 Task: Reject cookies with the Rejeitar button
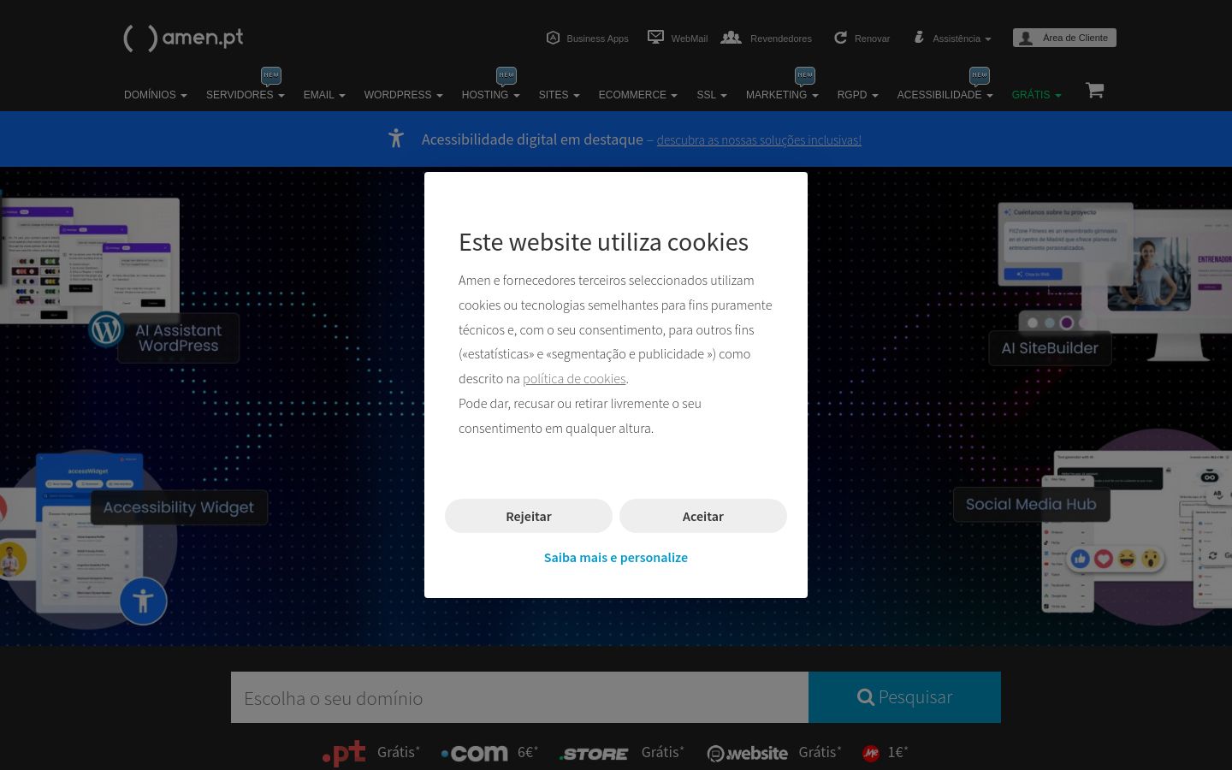pos(528,516)
